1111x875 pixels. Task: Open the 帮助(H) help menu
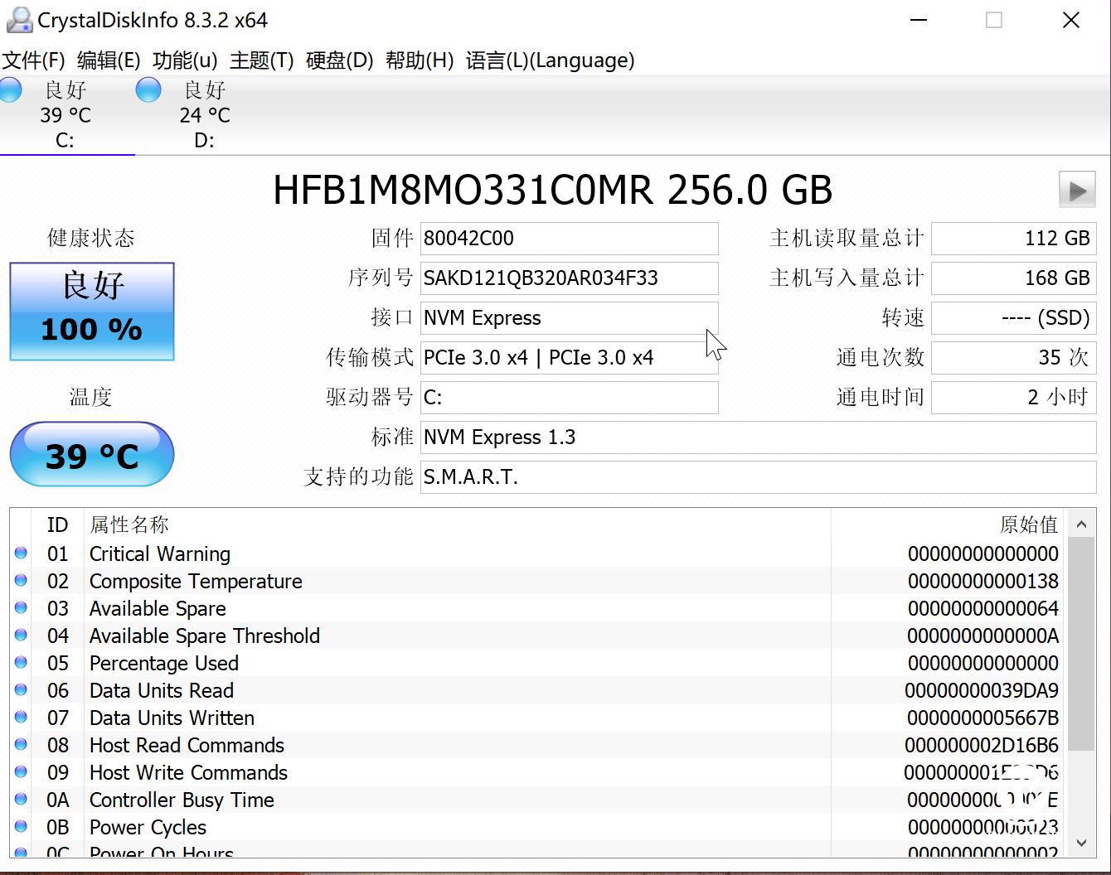click(420, 60)
